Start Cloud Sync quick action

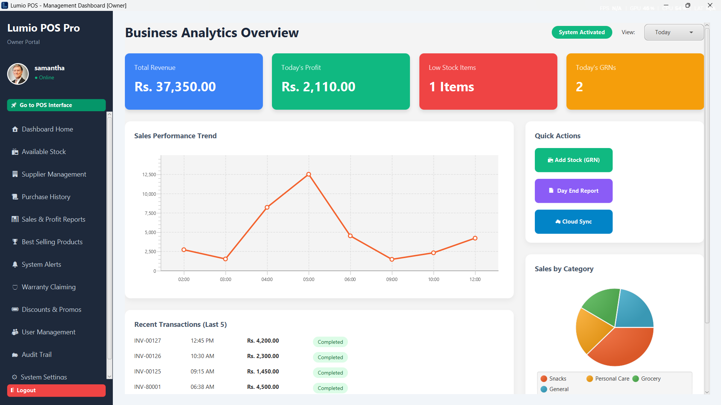coord(574,222)
